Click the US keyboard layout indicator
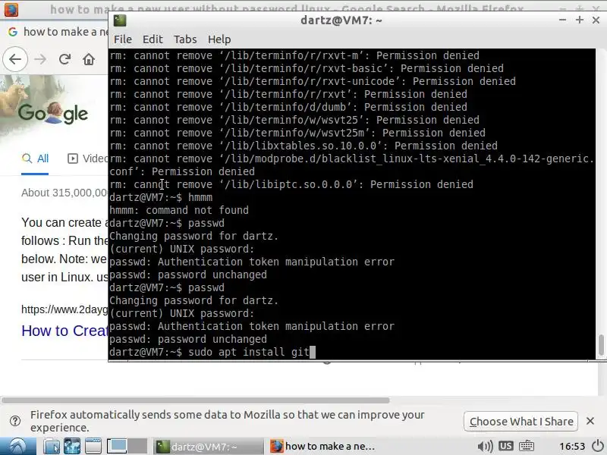This screenshot has height=455, width=607. point(505,446)
